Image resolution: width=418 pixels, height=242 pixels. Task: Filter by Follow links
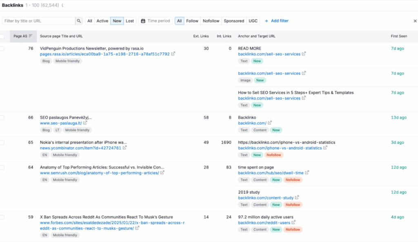click(192, 21)
